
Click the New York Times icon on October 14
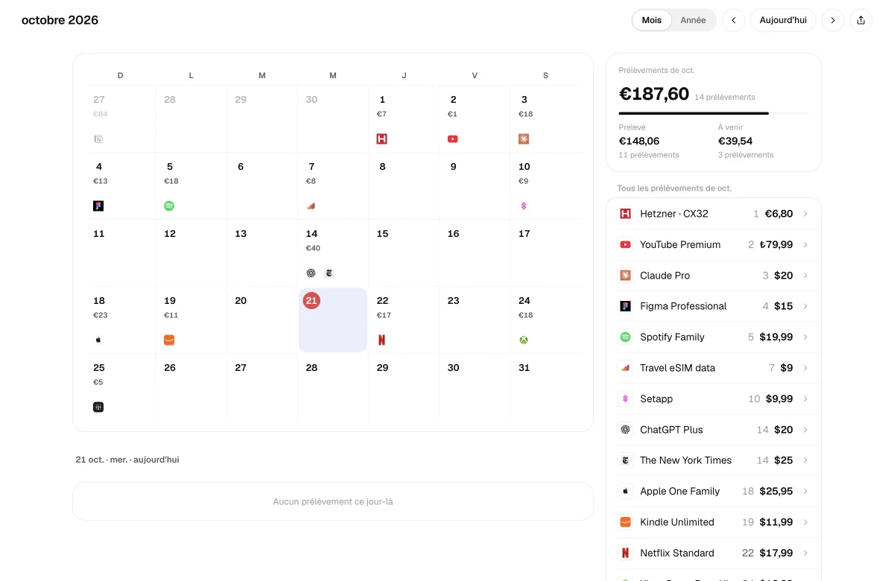point(329,273)
